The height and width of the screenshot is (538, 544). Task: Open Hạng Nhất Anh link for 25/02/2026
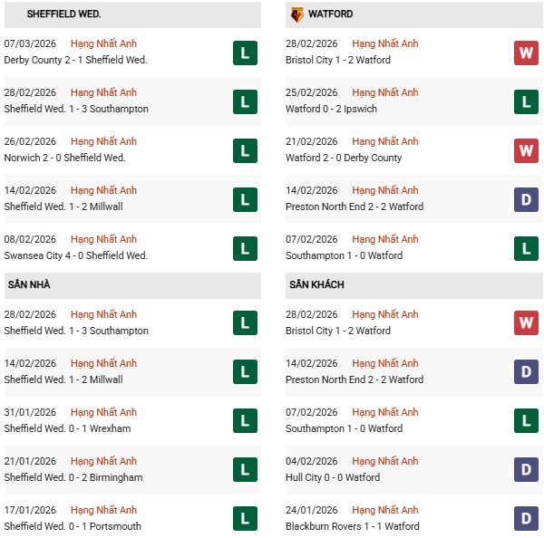[x=385, y=92]
